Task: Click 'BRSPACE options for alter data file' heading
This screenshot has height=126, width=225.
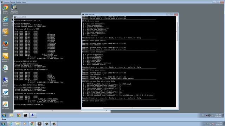Action: tap(98, 81)
